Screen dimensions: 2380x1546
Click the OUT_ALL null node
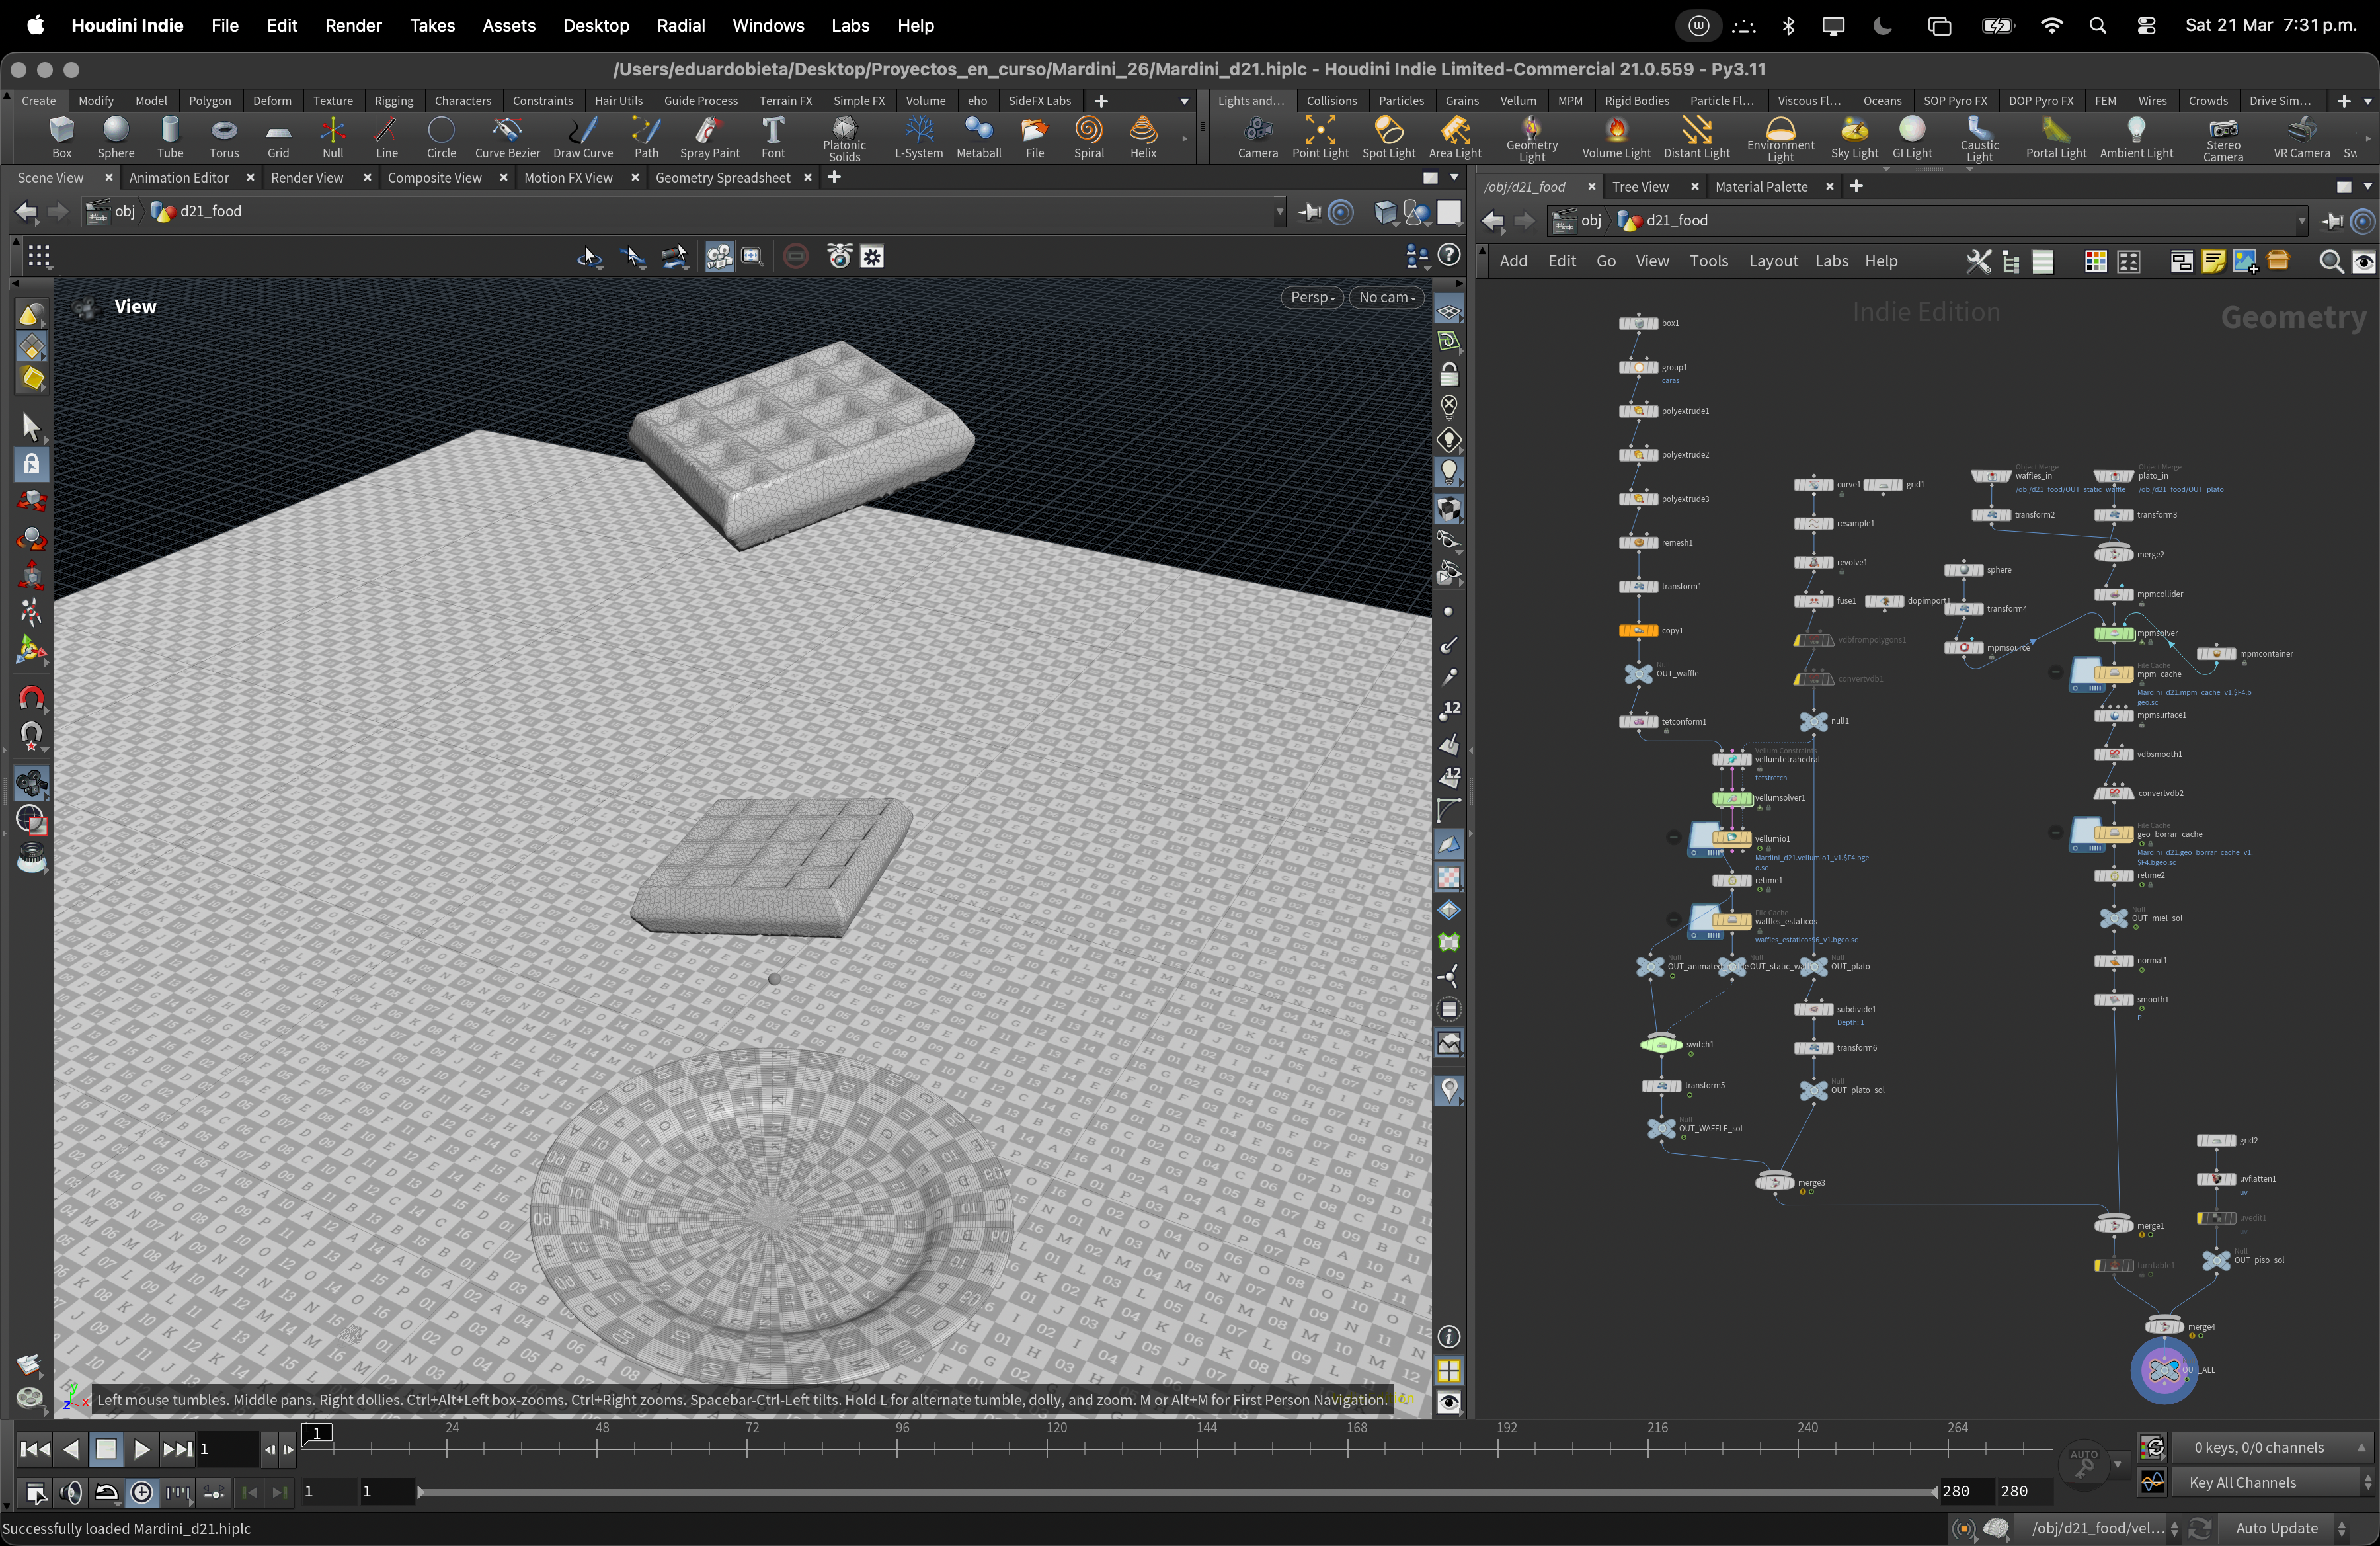point(2164,1370)
